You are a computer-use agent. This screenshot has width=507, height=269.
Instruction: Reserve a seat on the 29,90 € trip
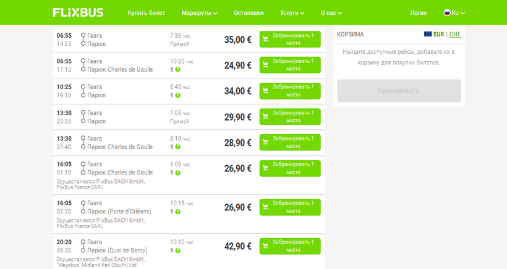[x=290, y=117]
